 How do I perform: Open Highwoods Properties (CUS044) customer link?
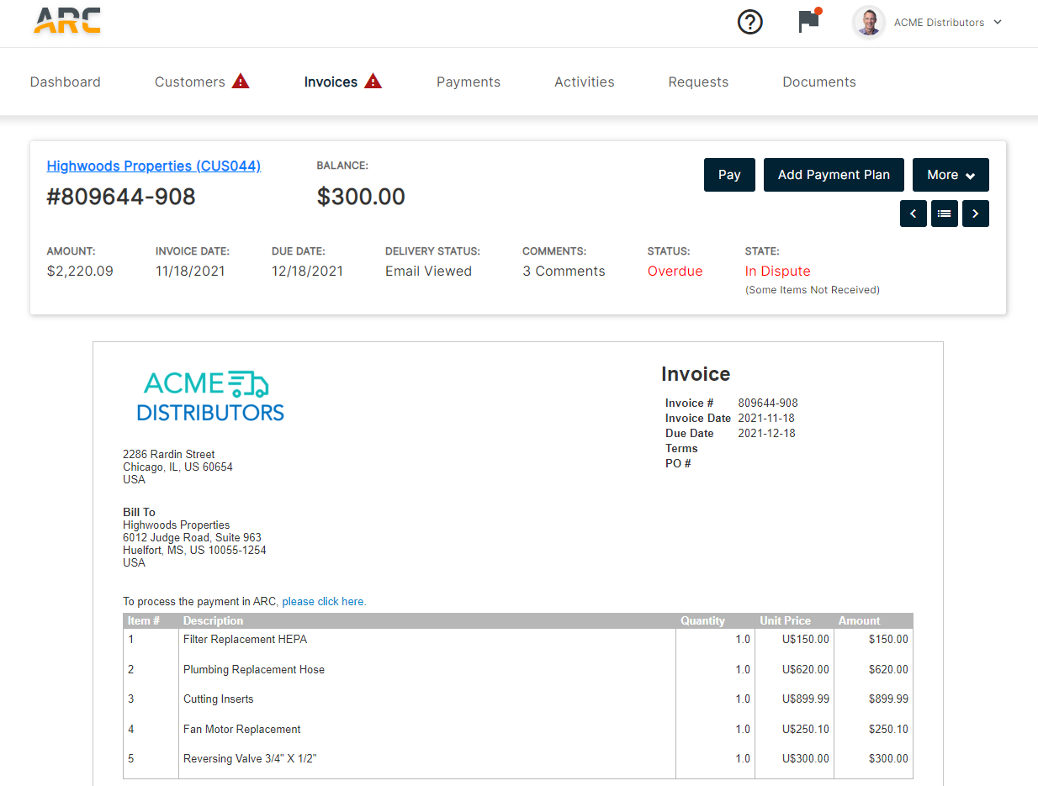(x=154, y=166)
